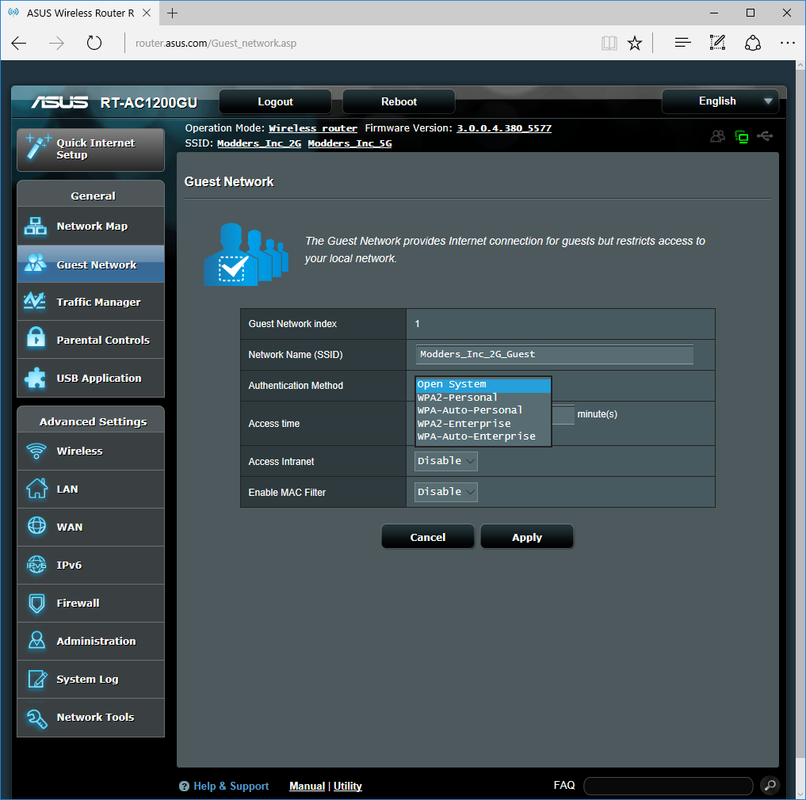
Task: Click the System Log notepad icon
Action: click(x=37, y=678)
